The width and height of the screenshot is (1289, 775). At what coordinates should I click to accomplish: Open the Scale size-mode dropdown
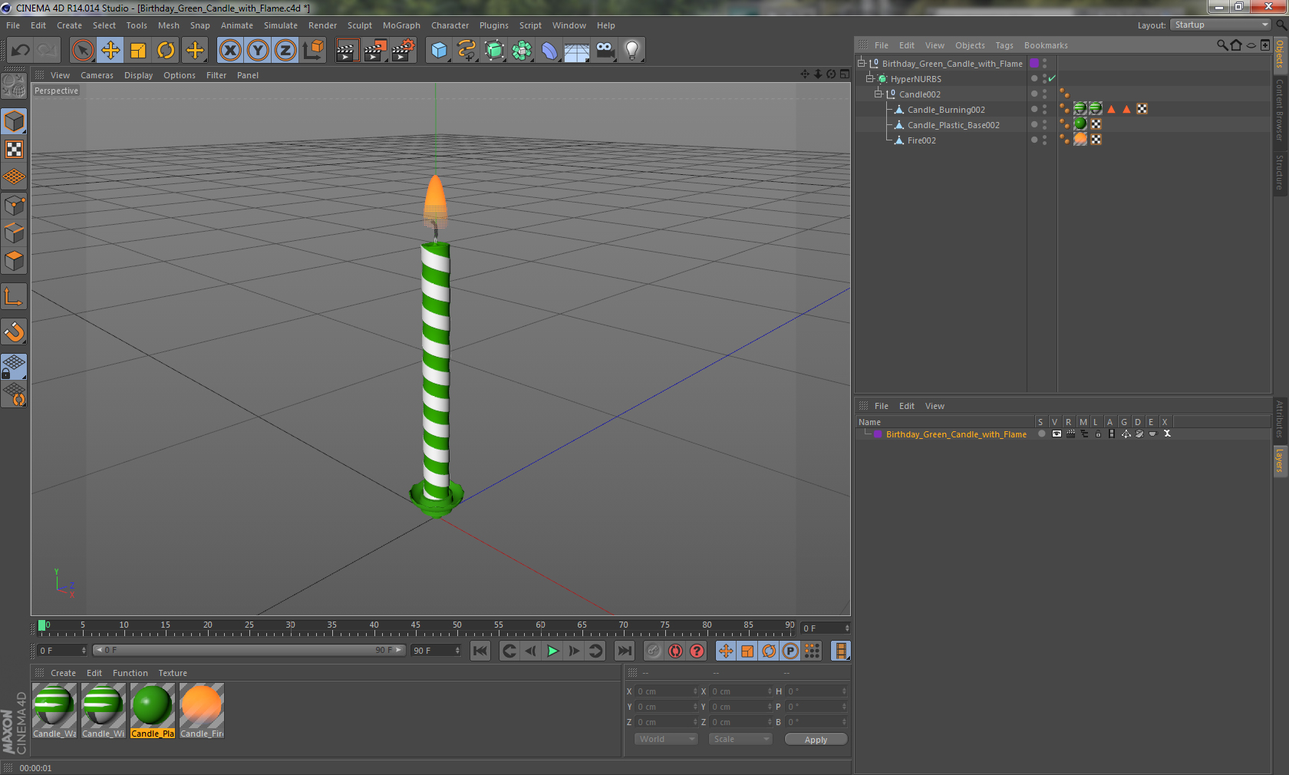[x=740, y=739]
